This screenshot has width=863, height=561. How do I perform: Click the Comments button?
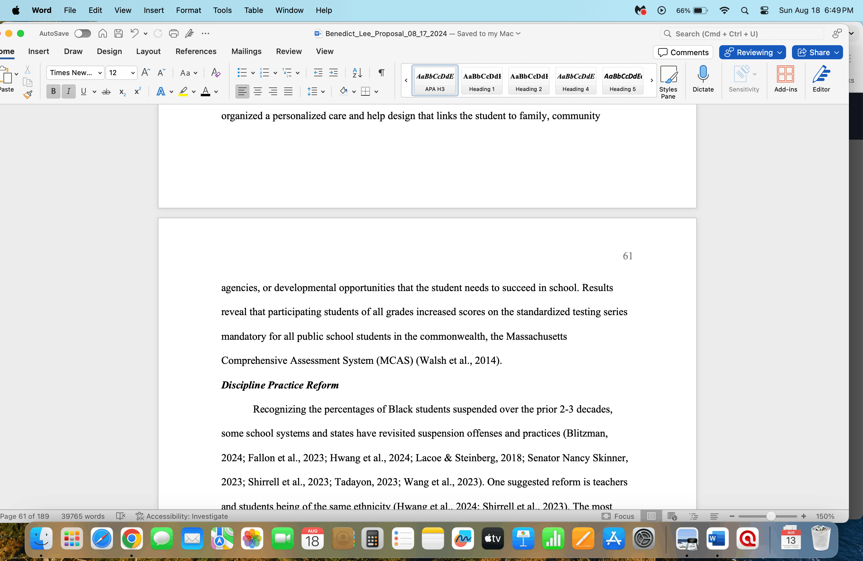[x=683, y=53]
